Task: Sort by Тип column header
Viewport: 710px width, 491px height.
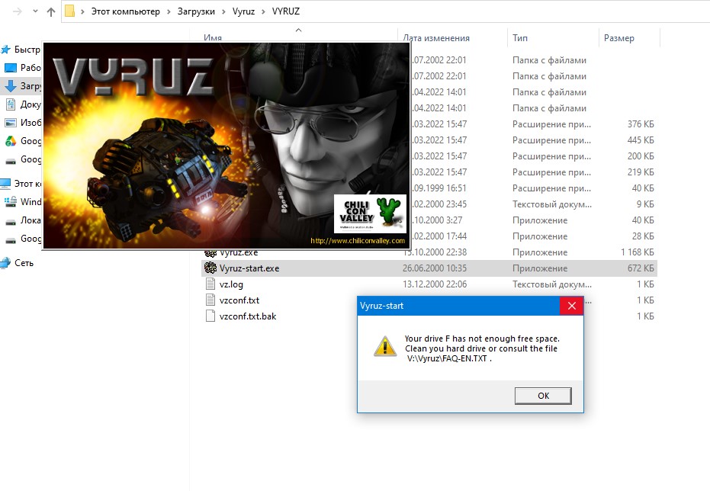Action: (520, 38)
